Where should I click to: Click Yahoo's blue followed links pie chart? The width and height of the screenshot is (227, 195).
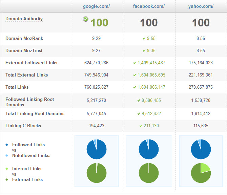(x=201, y=149)
